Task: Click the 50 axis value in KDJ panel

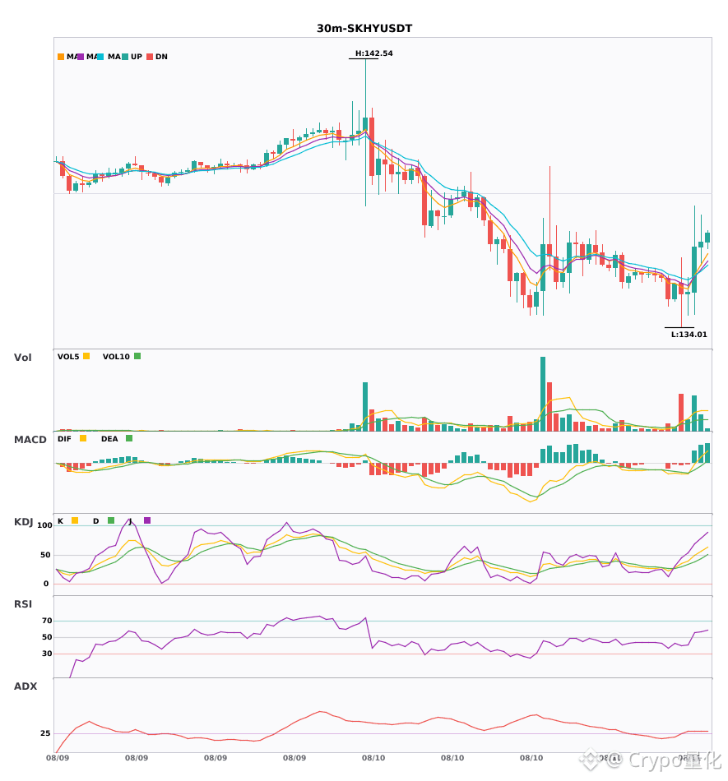Action: point(45,555)
